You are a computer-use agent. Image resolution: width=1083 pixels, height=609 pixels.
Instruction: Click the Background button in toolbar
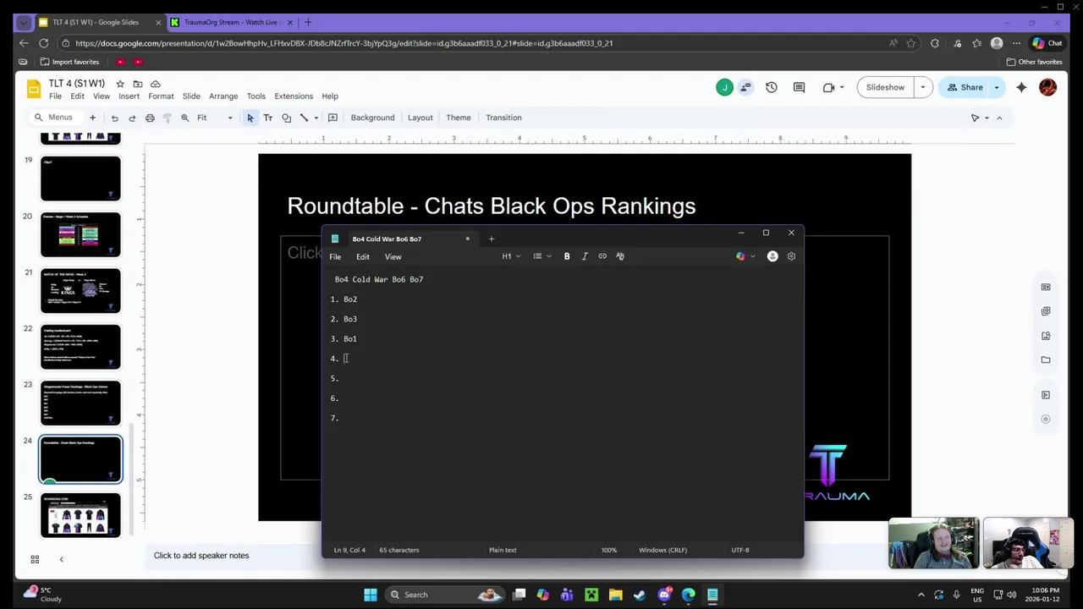coord(372,118)
